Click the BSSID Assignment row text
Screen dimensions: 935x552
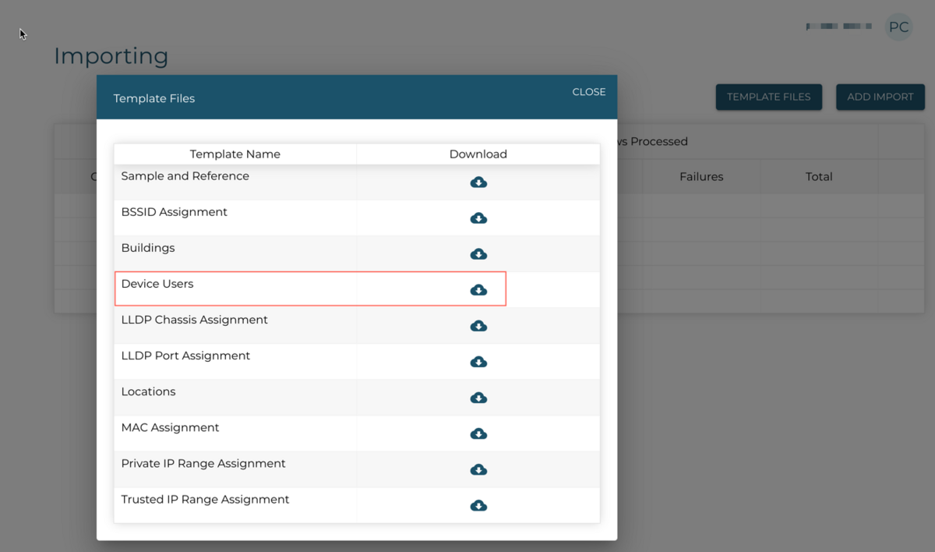(x=175, y=212)
